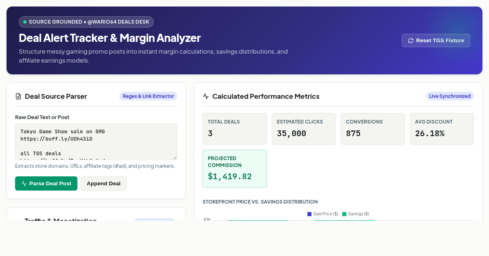Image resolution: width=489 pixels, height=256 pixels.
Task: Click the document icon beside Deal Source Parser
Action: [x=18, y=96]
